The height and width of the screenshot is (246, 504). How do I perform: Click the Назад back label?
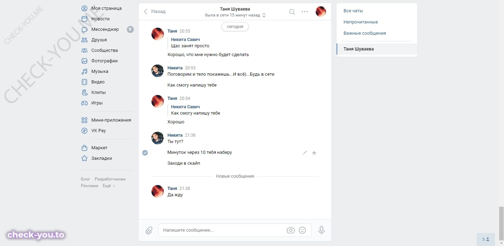158,12
